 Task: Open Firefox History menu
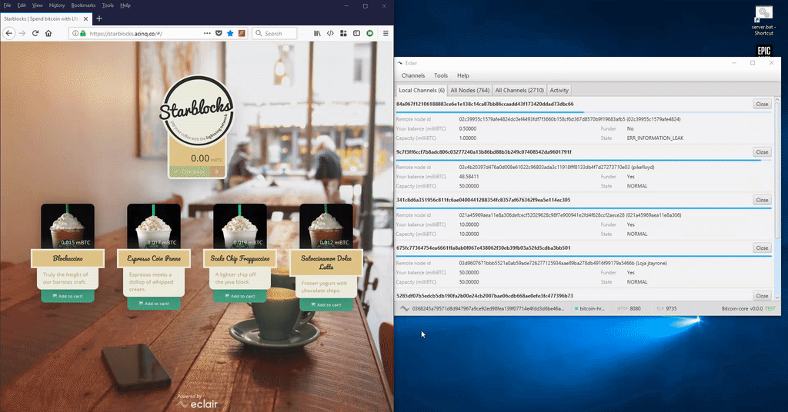point(57,5)
